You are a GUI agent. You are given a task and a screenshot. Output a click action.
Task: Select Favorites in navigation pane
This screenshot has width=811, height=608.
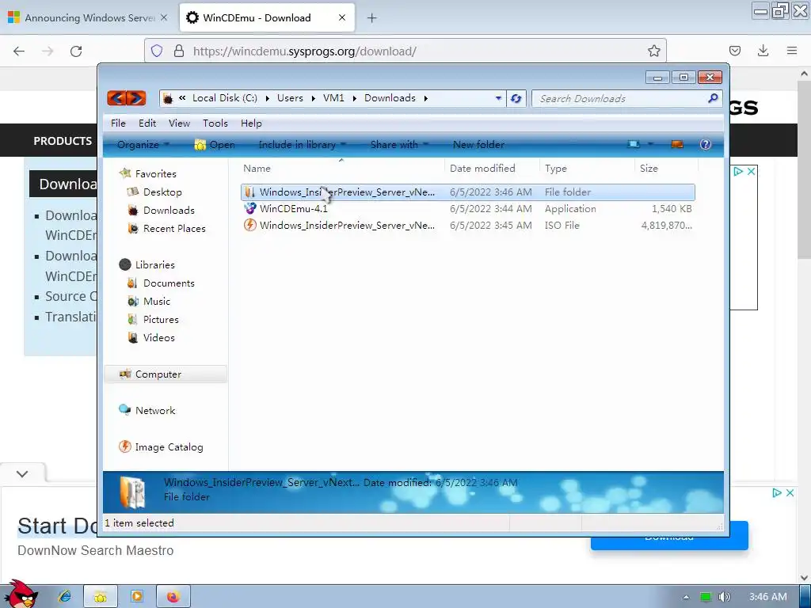point(155,173)
